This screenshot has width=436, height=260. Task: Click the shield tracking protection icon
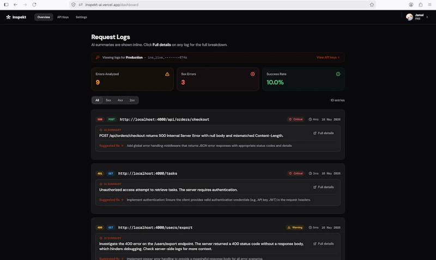[x=74, y=5]
